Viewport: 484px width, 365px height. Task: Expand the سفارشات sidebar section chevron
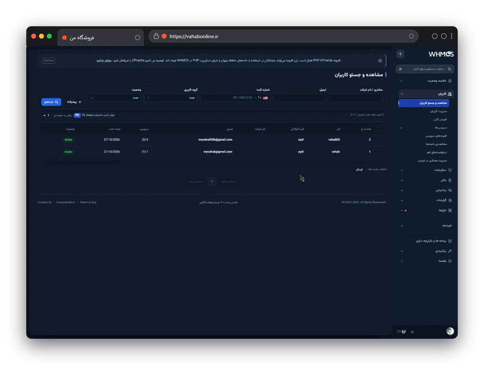click(402, 170)
